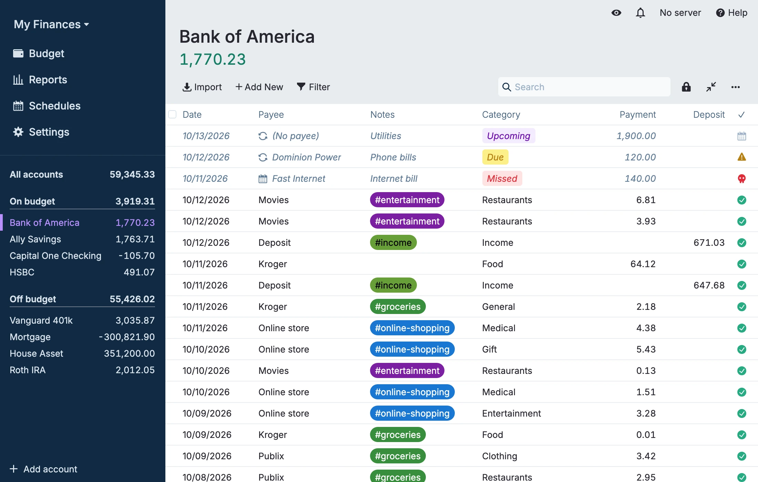The image size is (758, 482).
Task: Open the Vanguard 401k account
Action: [82, 321]
